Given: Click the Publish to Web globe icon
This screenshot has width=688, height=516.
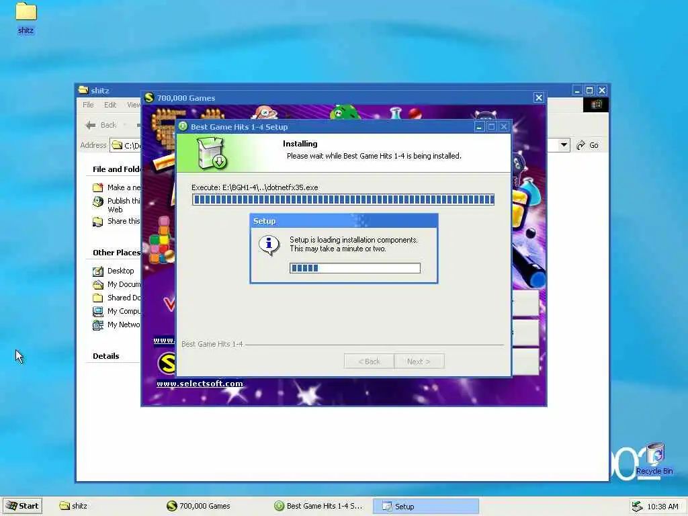Looking at the screenshot, I should [98, 202].
